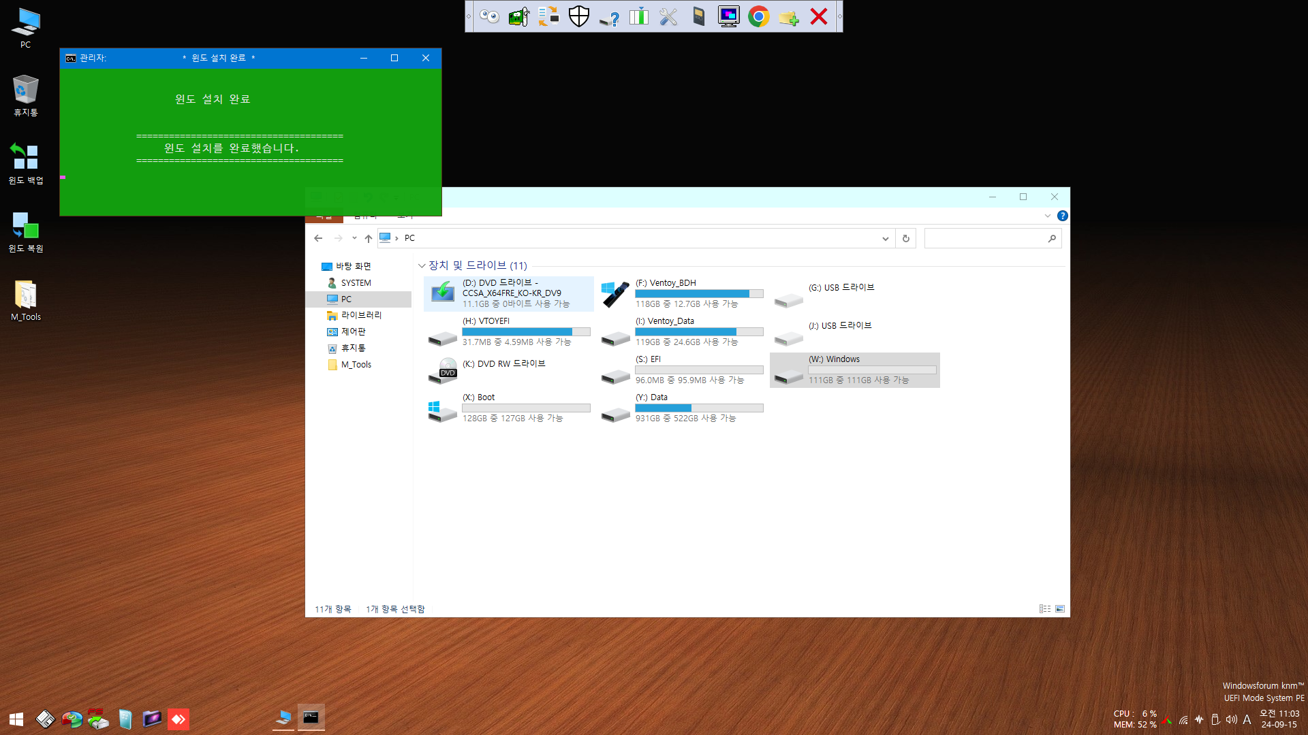Click the drive with question mark icon

coord(609,16)
